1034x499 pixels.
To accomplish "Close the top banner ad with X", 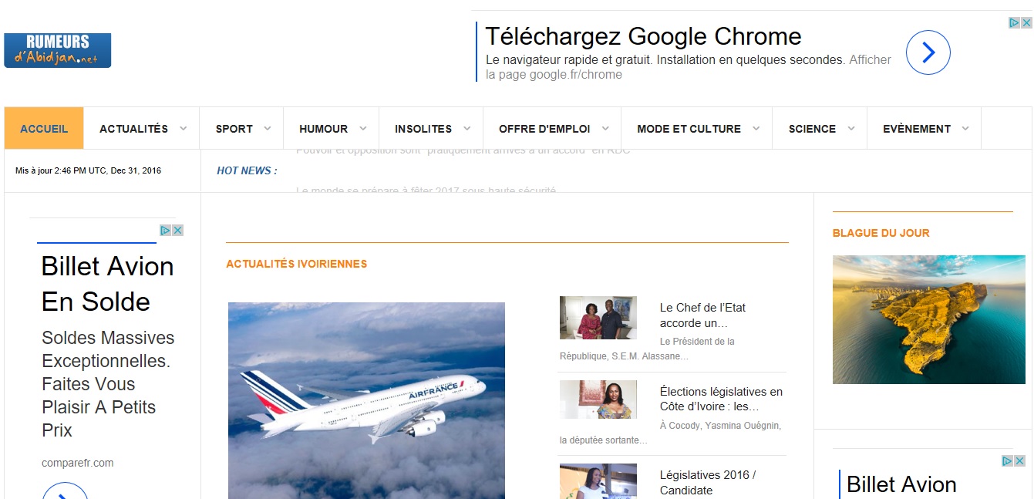I will click(x=1026, y=23).
